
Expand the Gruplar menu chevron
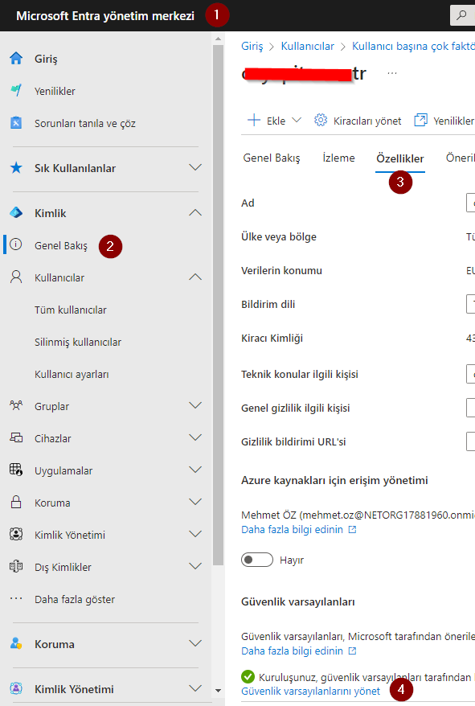pyautogui.click(x=195, y=406)
